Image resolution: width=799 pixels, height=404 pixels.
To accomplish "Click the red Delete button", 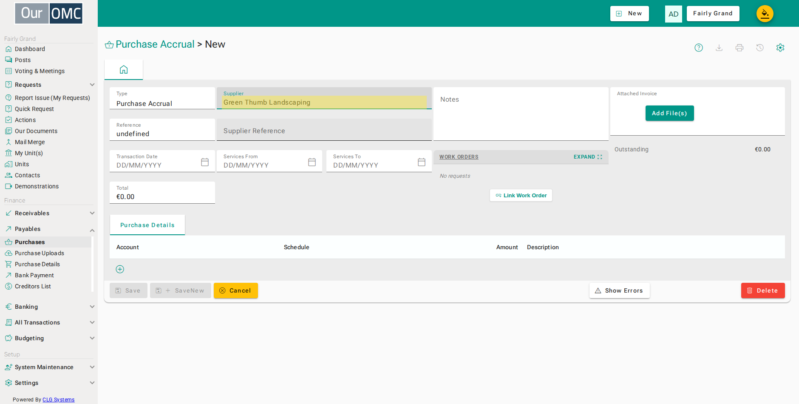I will [x=763, y=290].
